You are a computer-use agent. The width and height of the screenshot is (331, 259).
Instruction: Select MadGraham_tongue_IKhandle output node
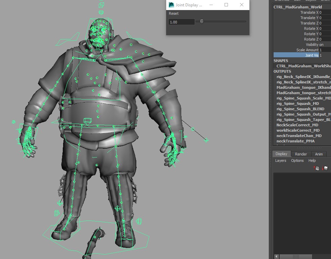tap(303, 87)
